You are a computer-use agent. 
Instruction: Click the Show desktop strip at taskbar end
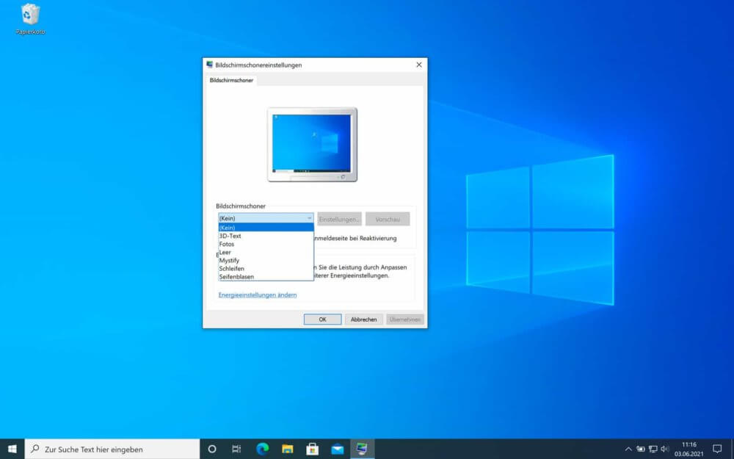[x=732, y=449]
